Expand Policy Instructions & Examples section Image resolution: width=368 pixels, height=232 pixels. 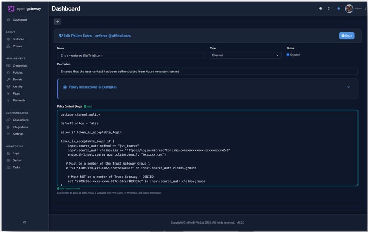208,87
